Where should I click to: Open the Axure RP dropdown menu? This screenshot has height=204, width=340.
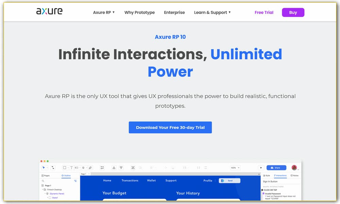(x=104, y=13)
